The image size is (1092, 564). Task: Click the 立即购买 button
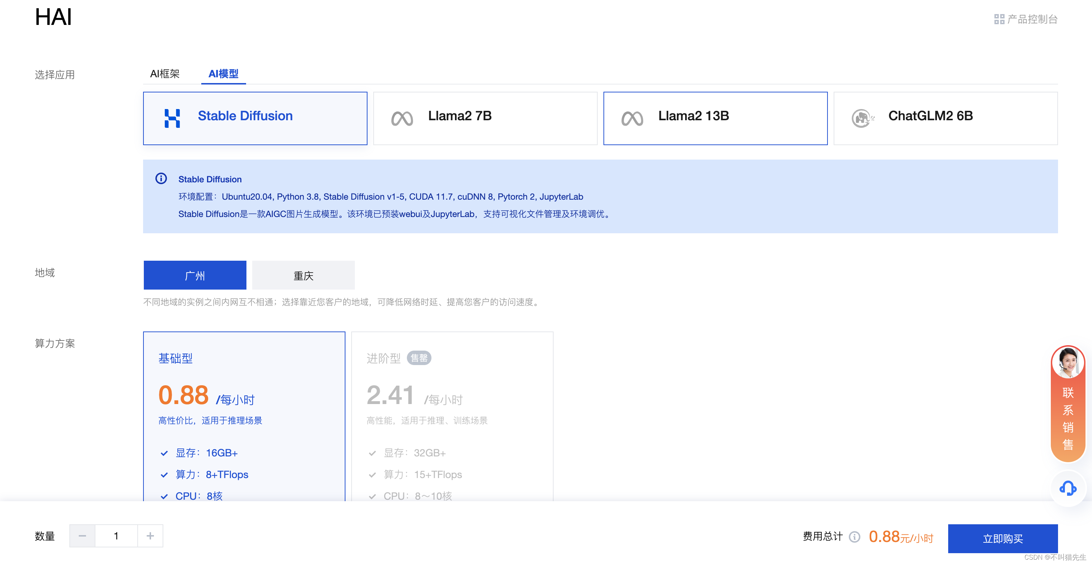(1003, 539)
